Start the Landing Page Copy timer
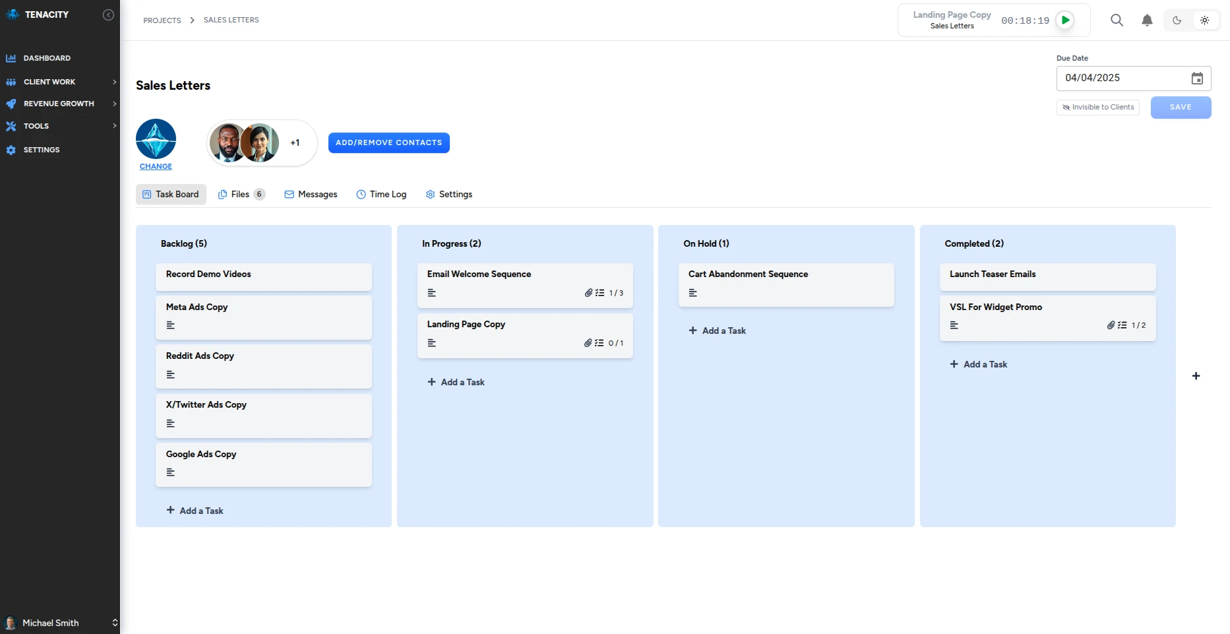1230x634 pixels. click(1064, 20)
